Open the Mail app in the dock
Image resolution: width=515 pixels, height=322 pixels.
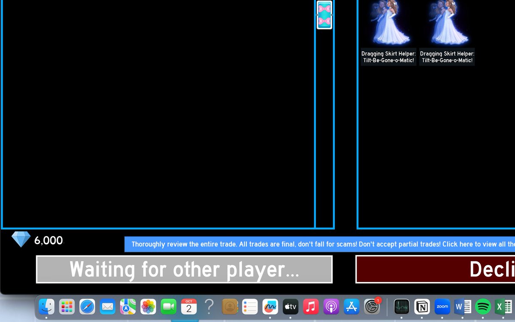click(108, 307)
